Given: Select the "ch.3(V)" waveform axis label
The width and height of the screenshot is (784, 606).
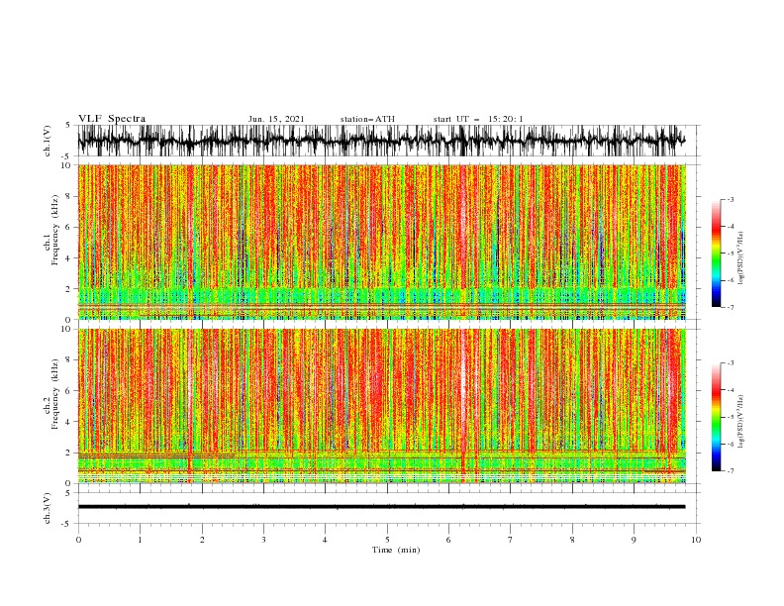Looking at the screenshot, I should [x=48, y=508].
